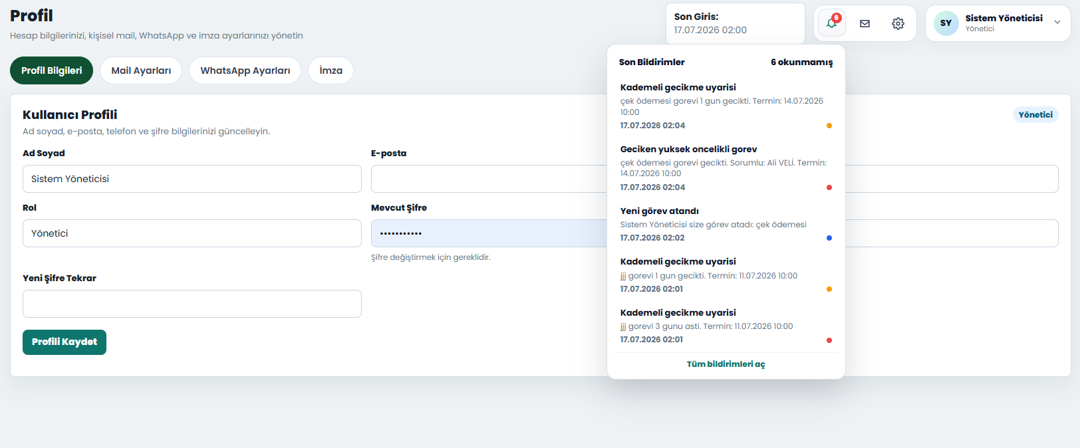Switch to Mail Ayarları tab
1080x448 pixels.
141,70
